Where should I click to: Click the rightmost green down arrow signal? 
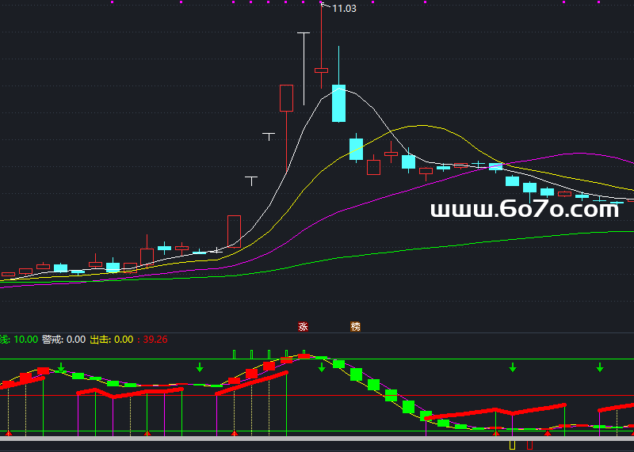pyautogui.click(x=600, y=367)
